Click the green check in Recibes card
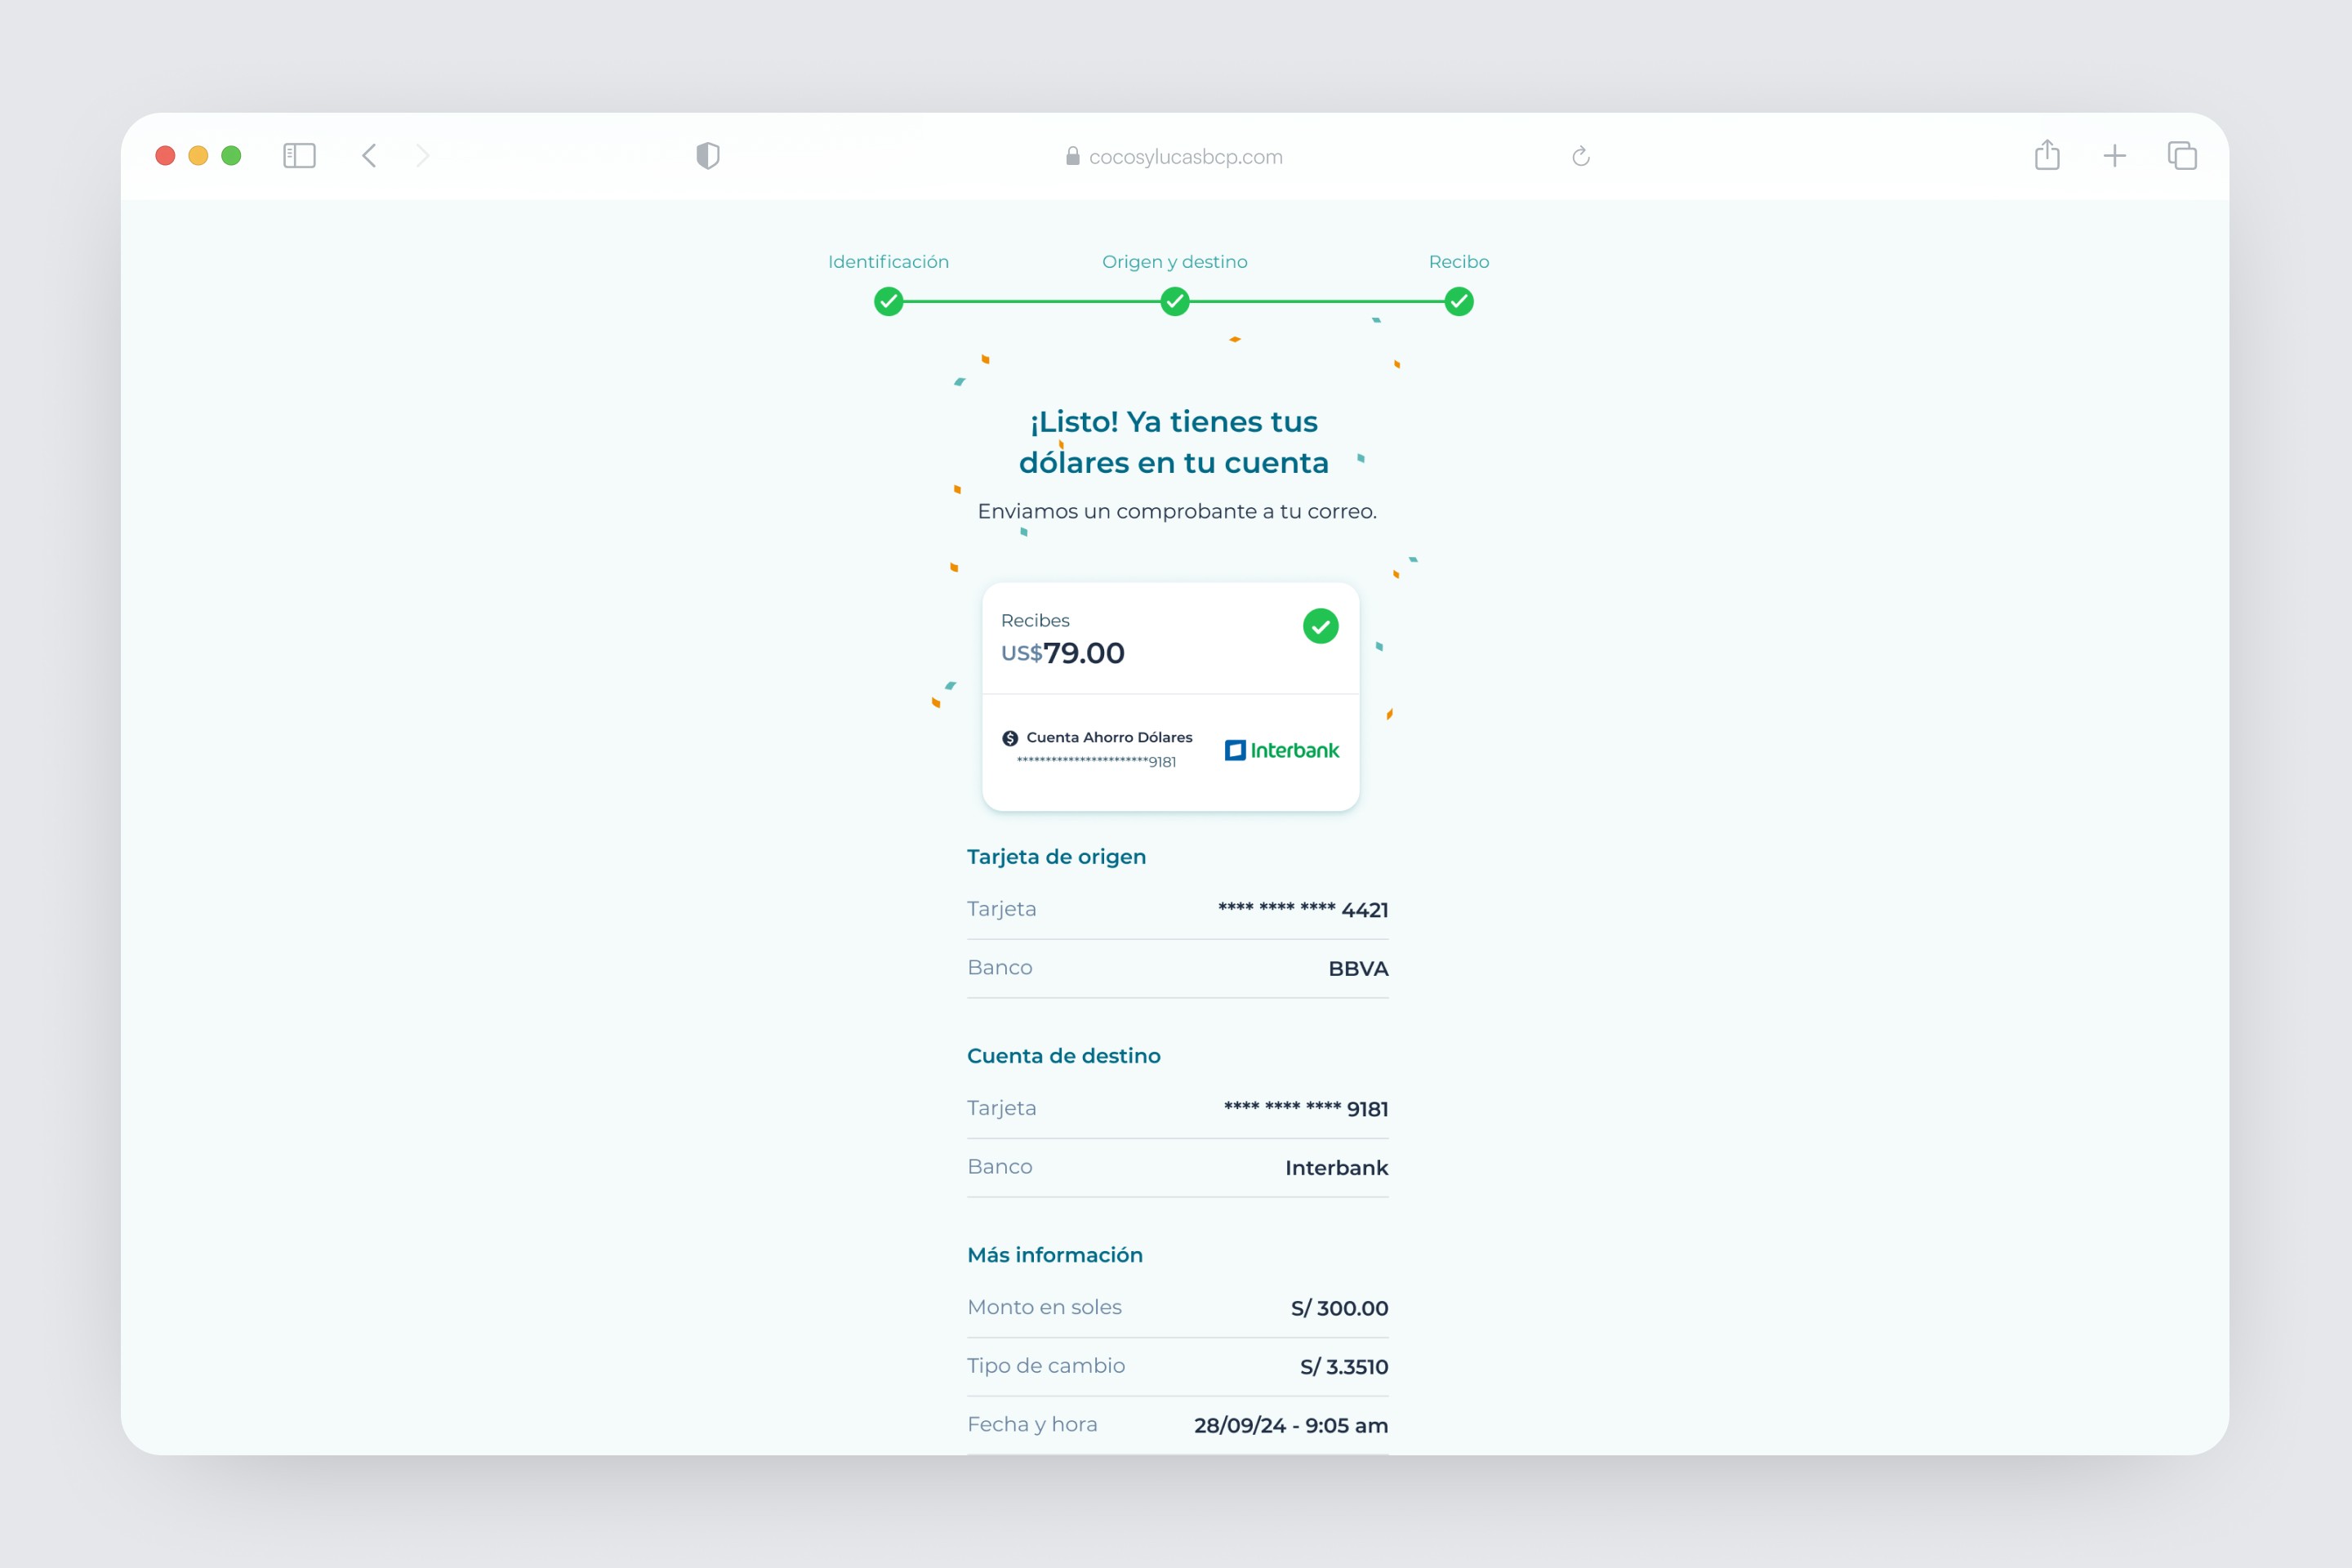Viewport: 2352px width, 1568px height. coord(1320,627)
